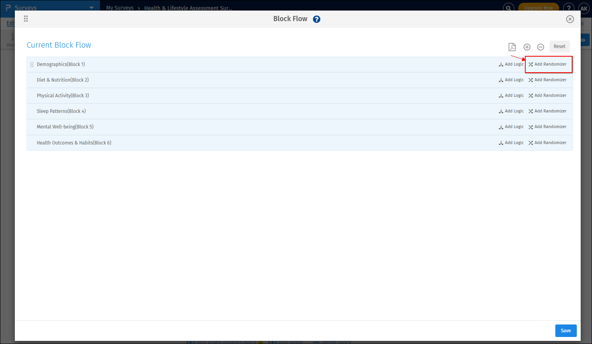Image resolution: width=592 pixels, height=344 pixels.
Task: Close the Block Flow dialog
Action: [x=570, y=19]
